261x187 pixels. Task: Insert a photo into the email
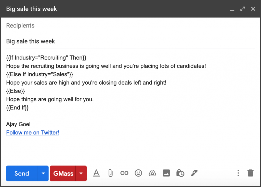[x=166, y=173]
